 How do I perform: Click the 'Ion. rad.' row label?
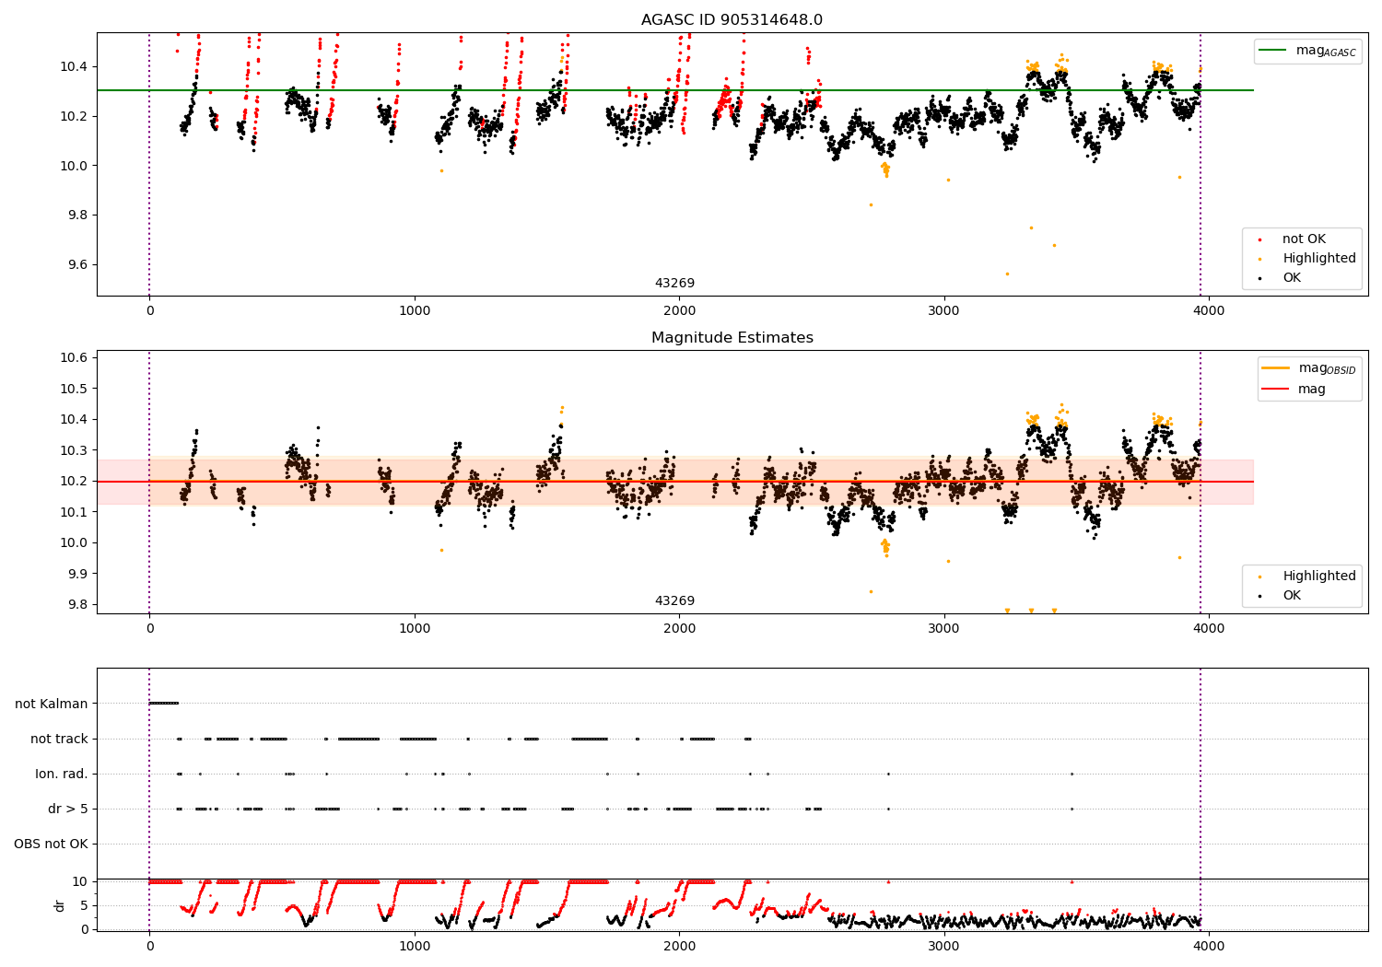(x=62, y=774)
